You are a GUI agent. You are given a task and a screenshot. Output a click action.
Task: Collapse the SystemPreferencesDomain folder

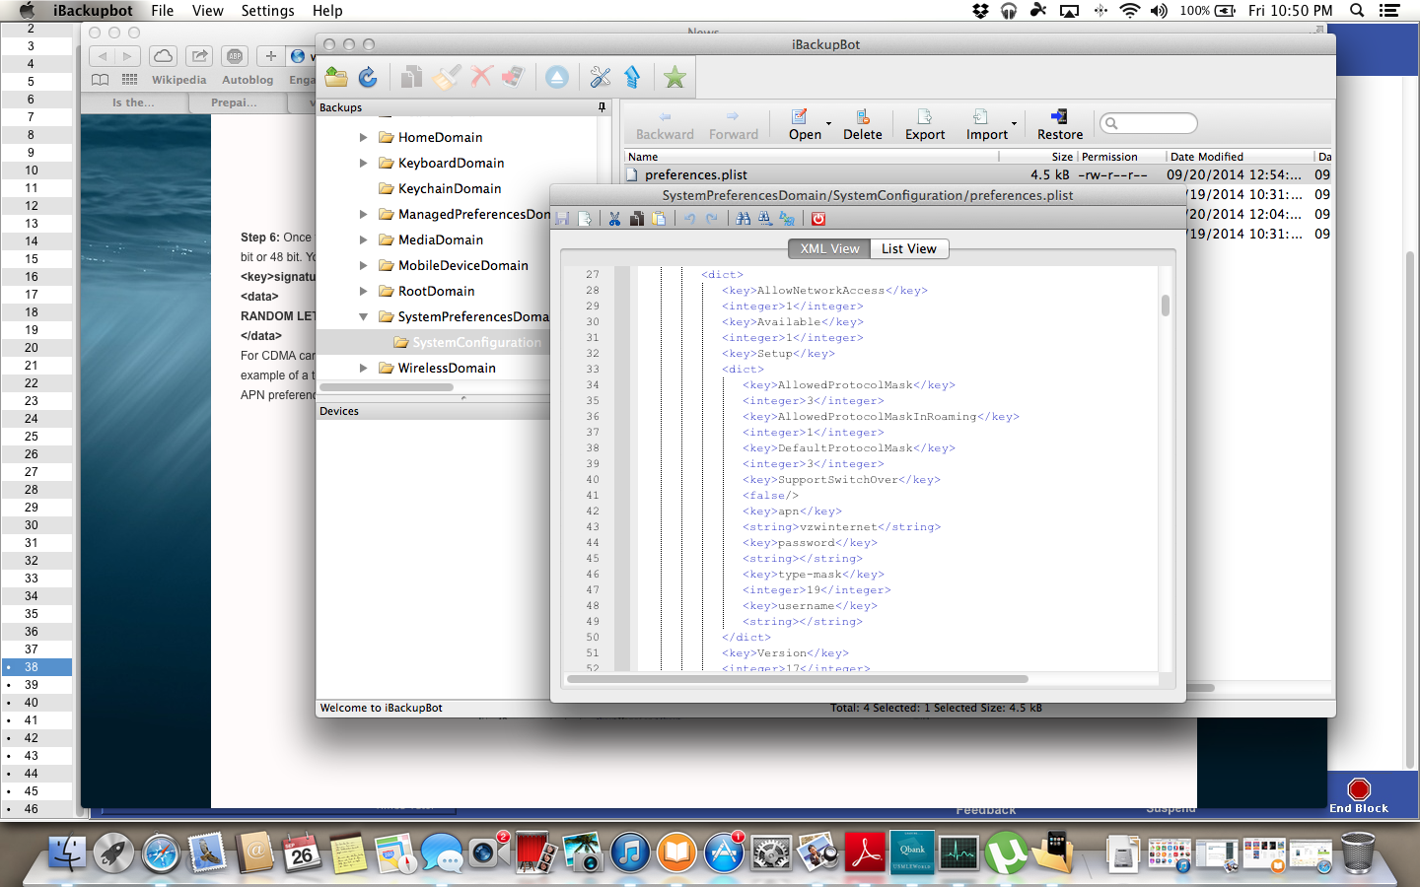pos(363,316)
